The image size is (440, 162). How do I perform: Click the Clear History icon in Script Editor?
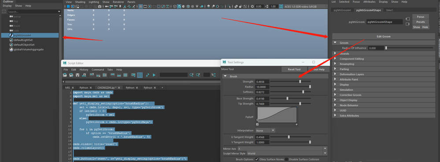coord(92,75)
